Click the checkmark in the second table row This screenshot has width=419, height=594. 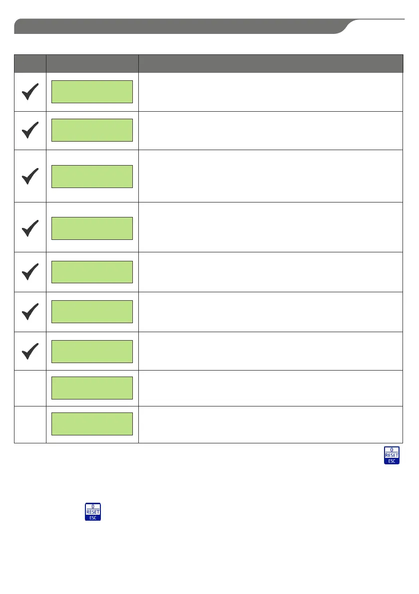30,130
